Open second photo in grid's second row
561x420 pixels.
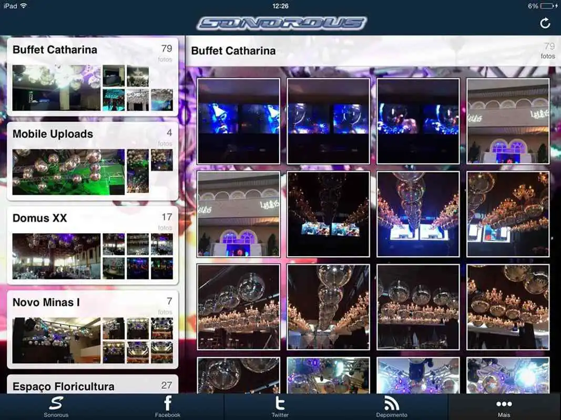tap(329, 214)
